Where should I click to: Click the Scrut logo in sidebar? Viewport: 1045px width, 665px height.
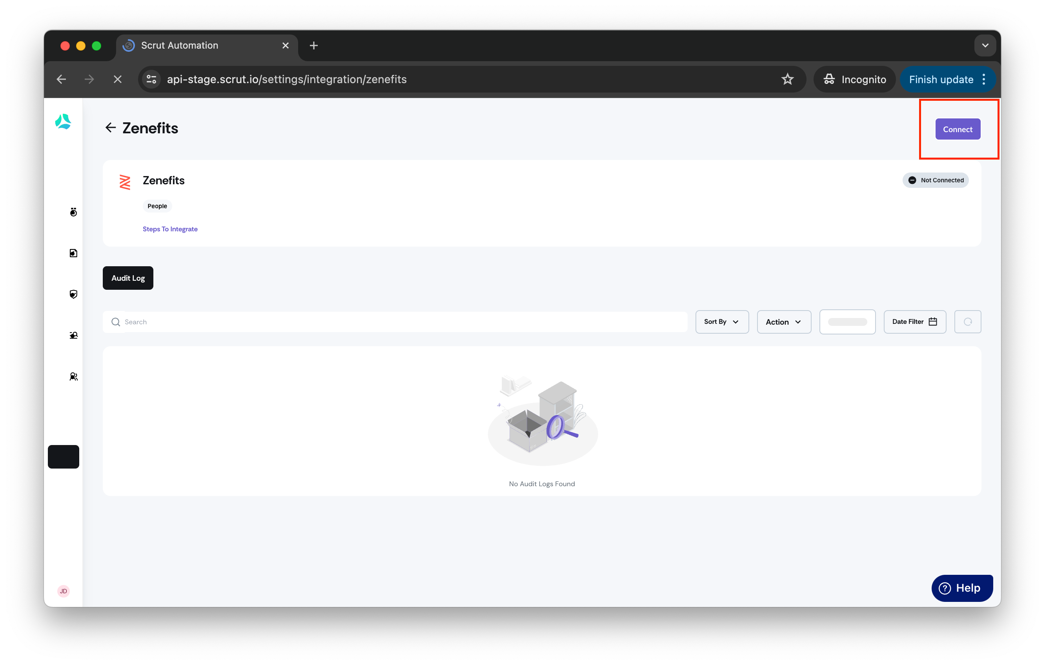[x=64, y=122]
